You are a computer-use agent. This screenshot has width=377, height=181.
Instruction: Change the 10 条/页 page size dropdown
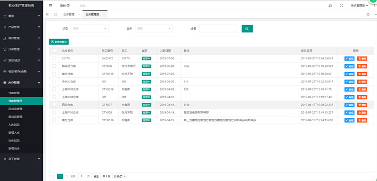point(120,176)
